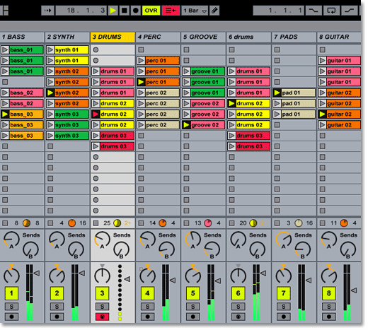Solo track 4 PERC with S button

pos(147,307)
